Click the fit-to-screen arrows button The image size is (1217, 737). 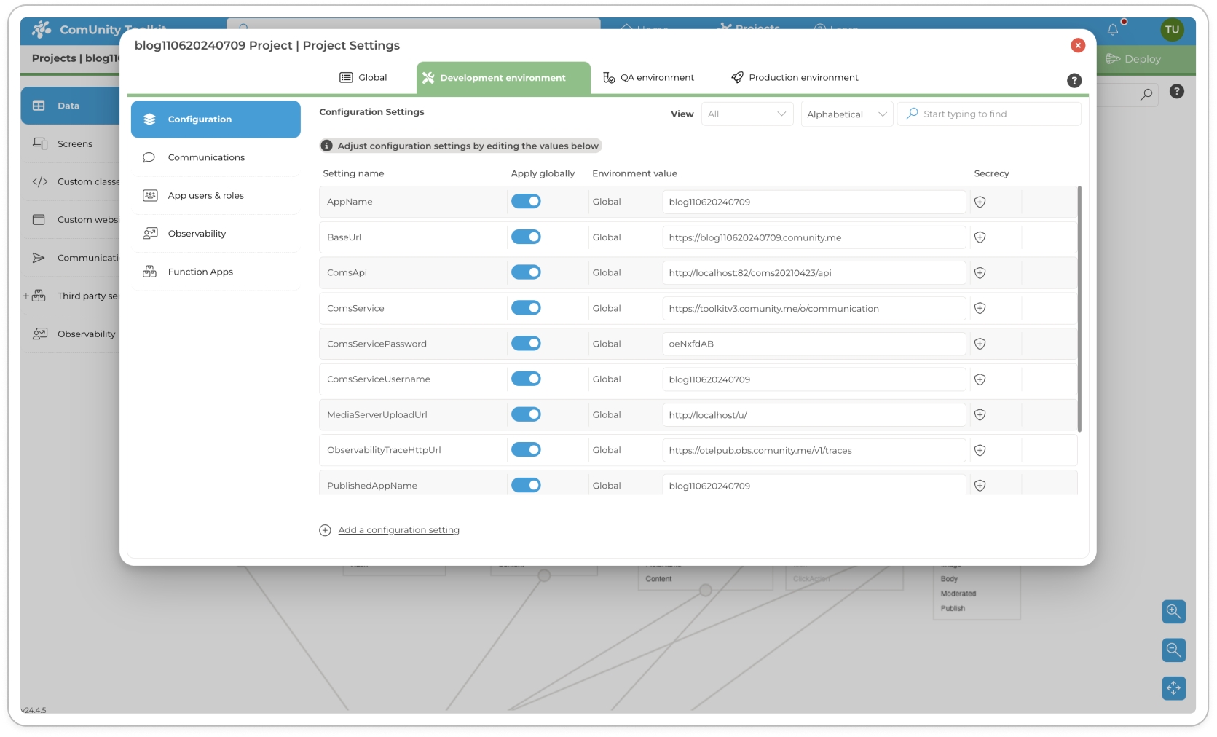[x=1173, y=688]
